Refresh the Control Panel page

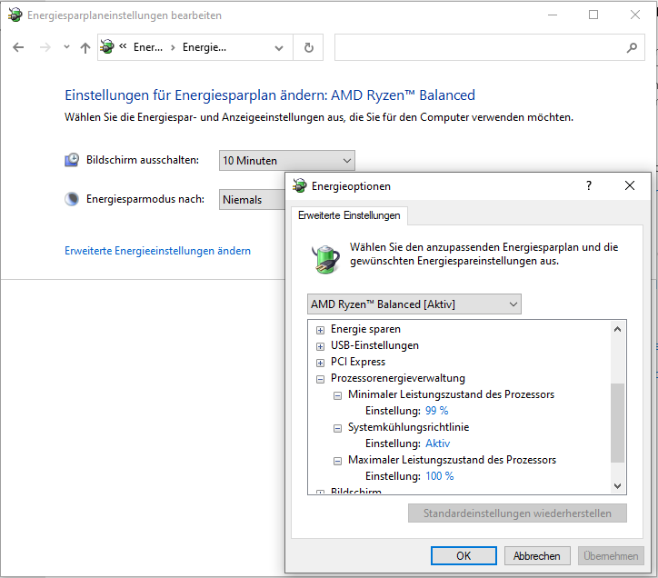[x=308, y=47]
